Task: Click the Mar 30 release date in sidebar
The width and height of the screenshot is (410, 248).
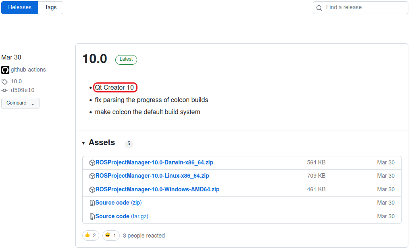Action: tap(11, 57)
